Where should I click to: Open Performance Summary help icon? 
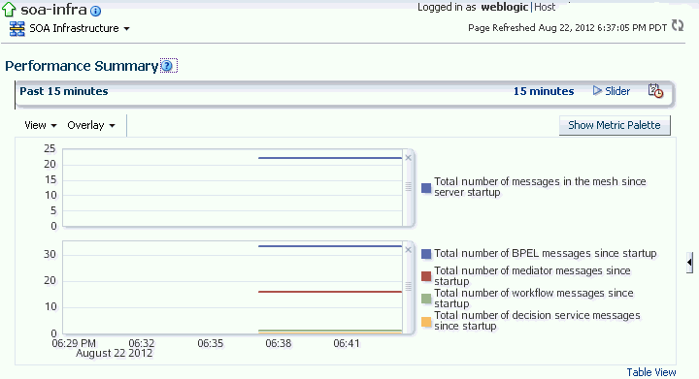[x=167, y=66]
